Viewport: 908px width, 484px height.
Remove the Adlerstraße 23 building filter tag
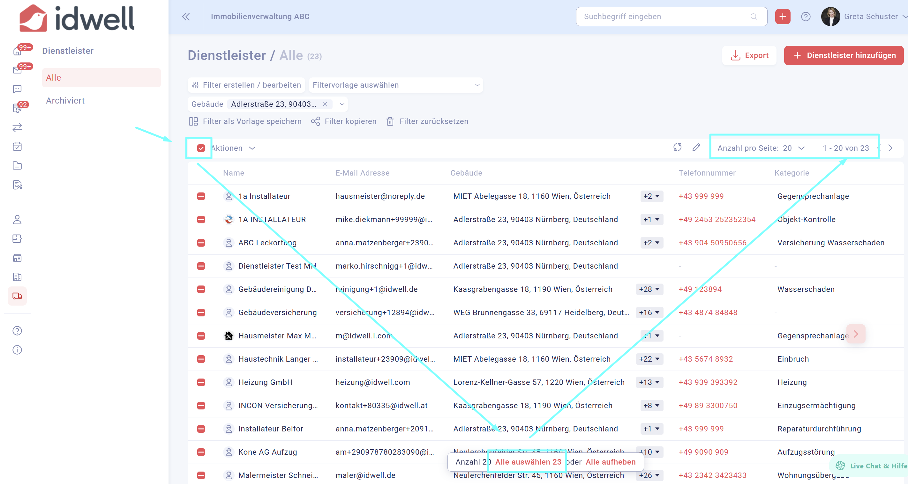click(x=325, y=104)
